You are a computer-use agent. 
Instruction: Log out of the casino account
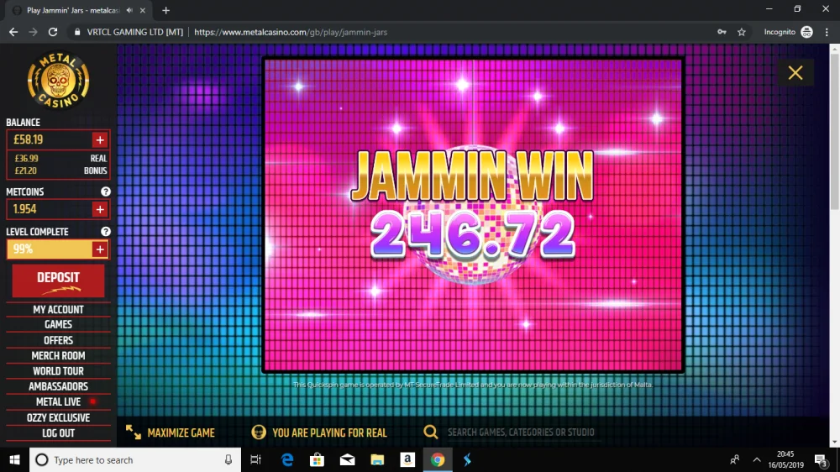(x=59, y=433)
